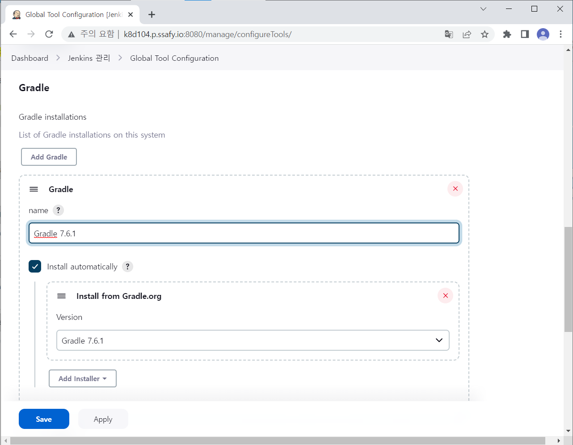Click the horizontal scrollbar left arrow
The height and width of the screenshot is (445, 573).
tap(5, 441)
